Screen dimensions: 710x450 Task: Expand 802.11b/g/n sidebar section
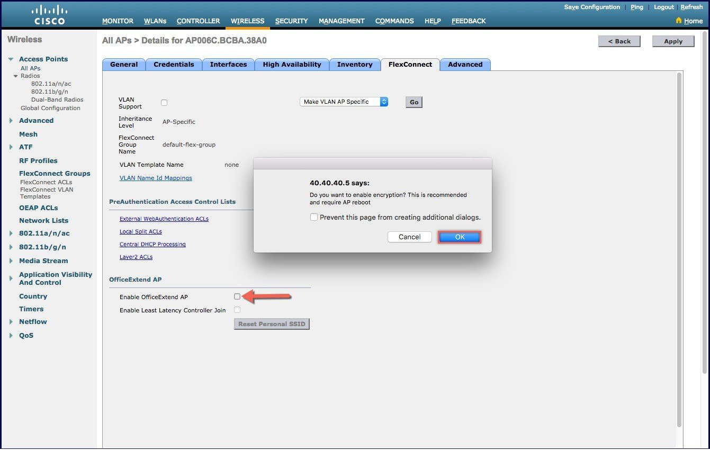[x=11, y=247]
